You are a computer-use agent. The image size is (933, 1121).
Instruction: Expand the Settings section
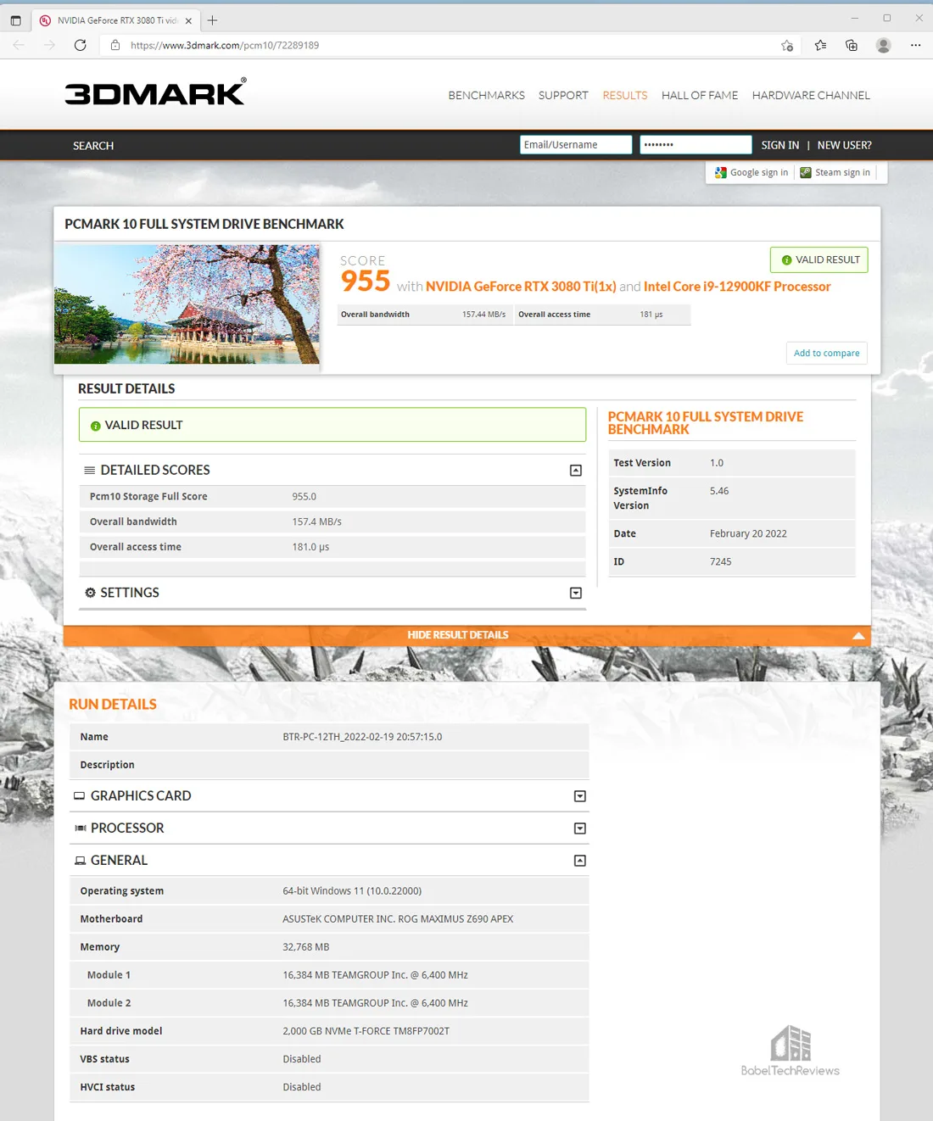pos(576,593)
